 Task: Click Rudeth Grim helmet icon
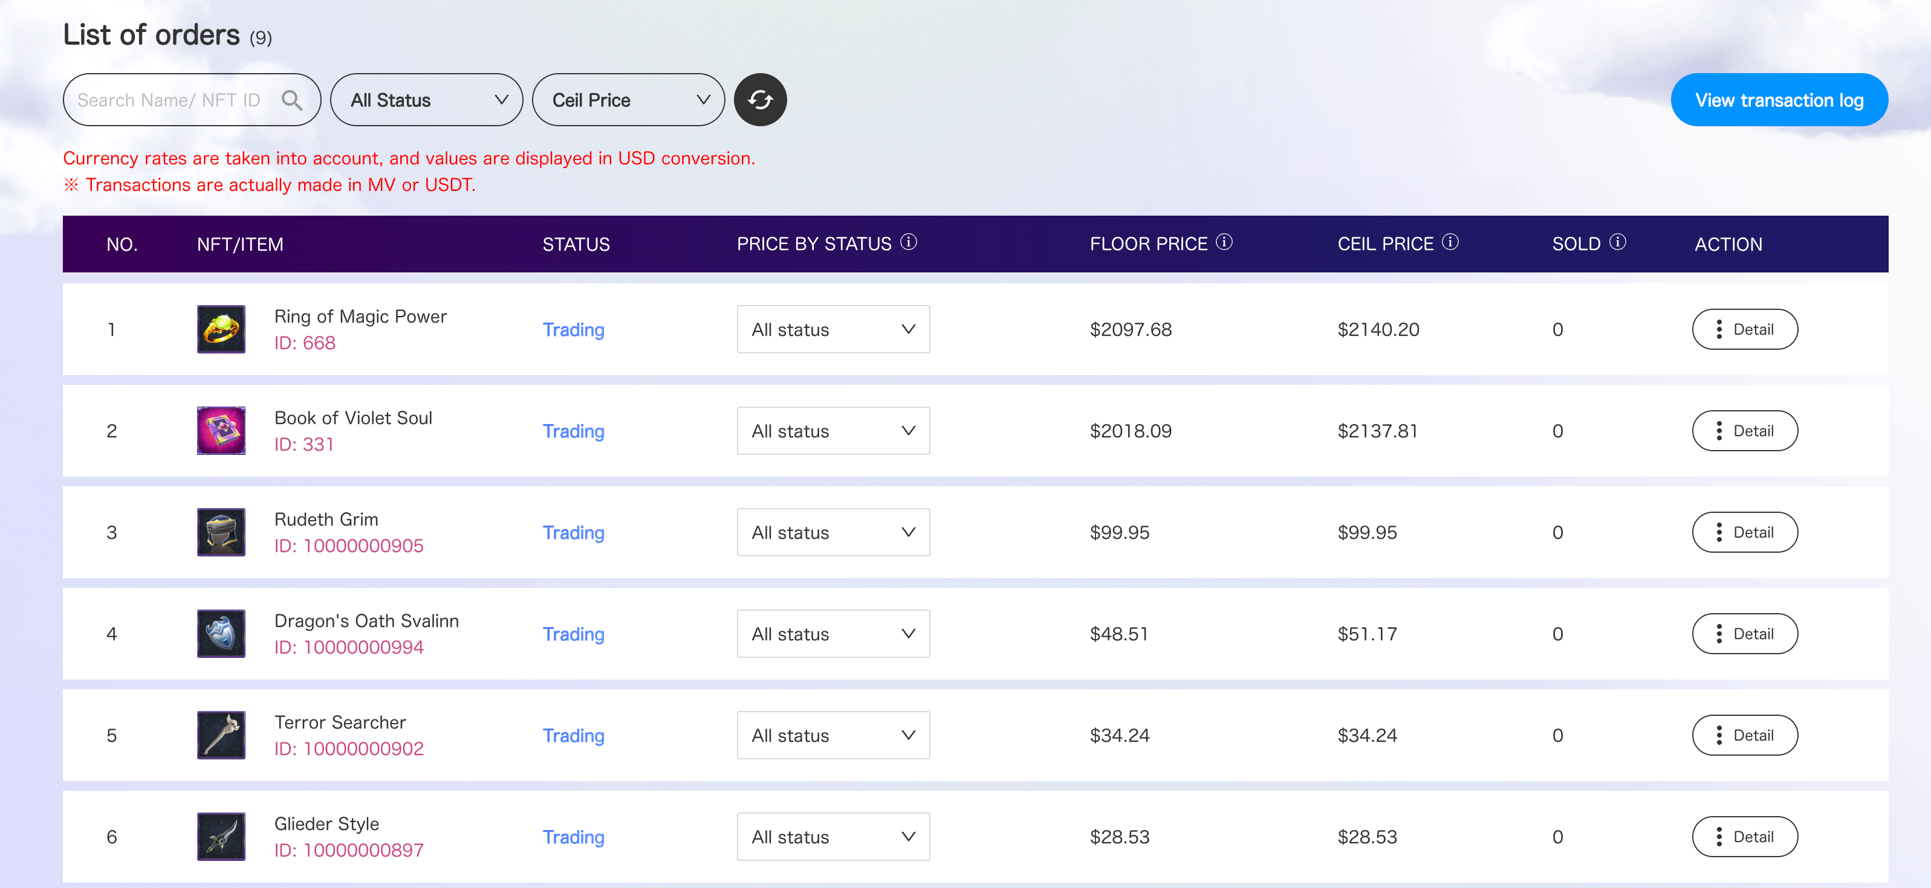point(221,532)
